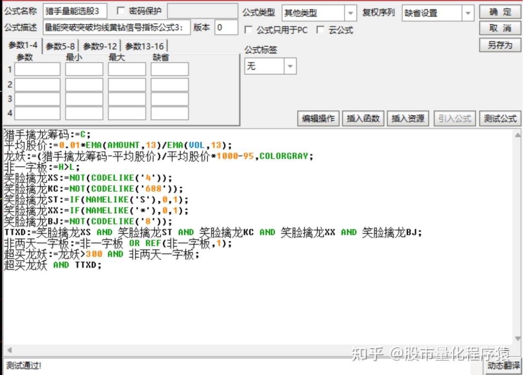This screenshot has width=523, height=375.
Task: Run 测试公式 button
Action: tap(500, 119)
